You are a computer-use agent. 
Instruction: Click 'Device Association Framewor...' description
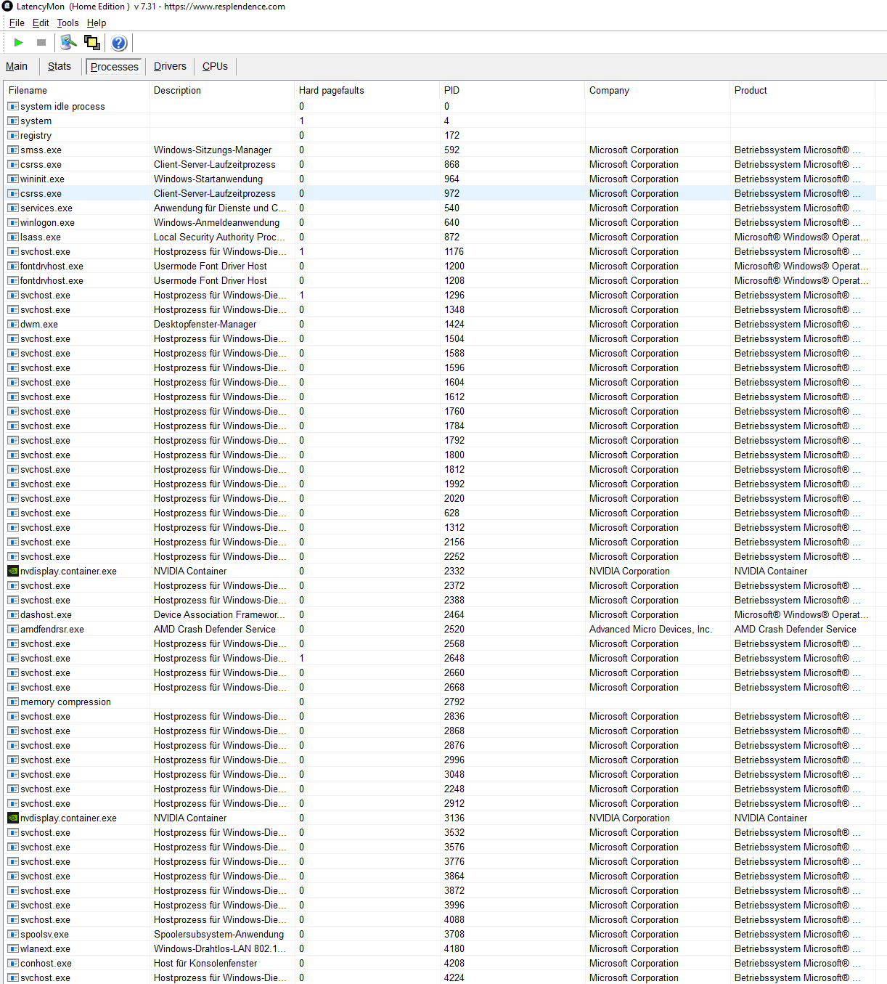pos(219,614)
